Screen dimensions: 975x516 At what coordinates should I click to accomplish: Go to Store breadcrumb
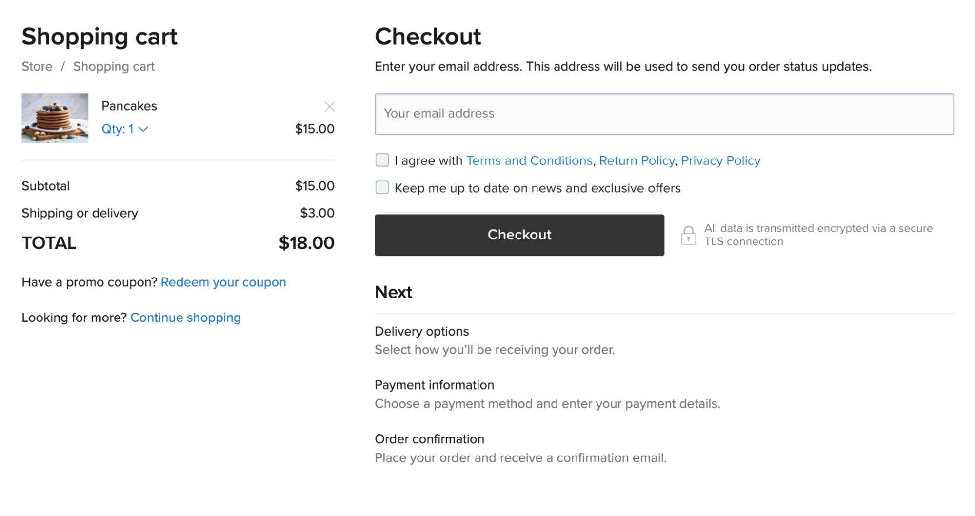(x=37, y=67)
